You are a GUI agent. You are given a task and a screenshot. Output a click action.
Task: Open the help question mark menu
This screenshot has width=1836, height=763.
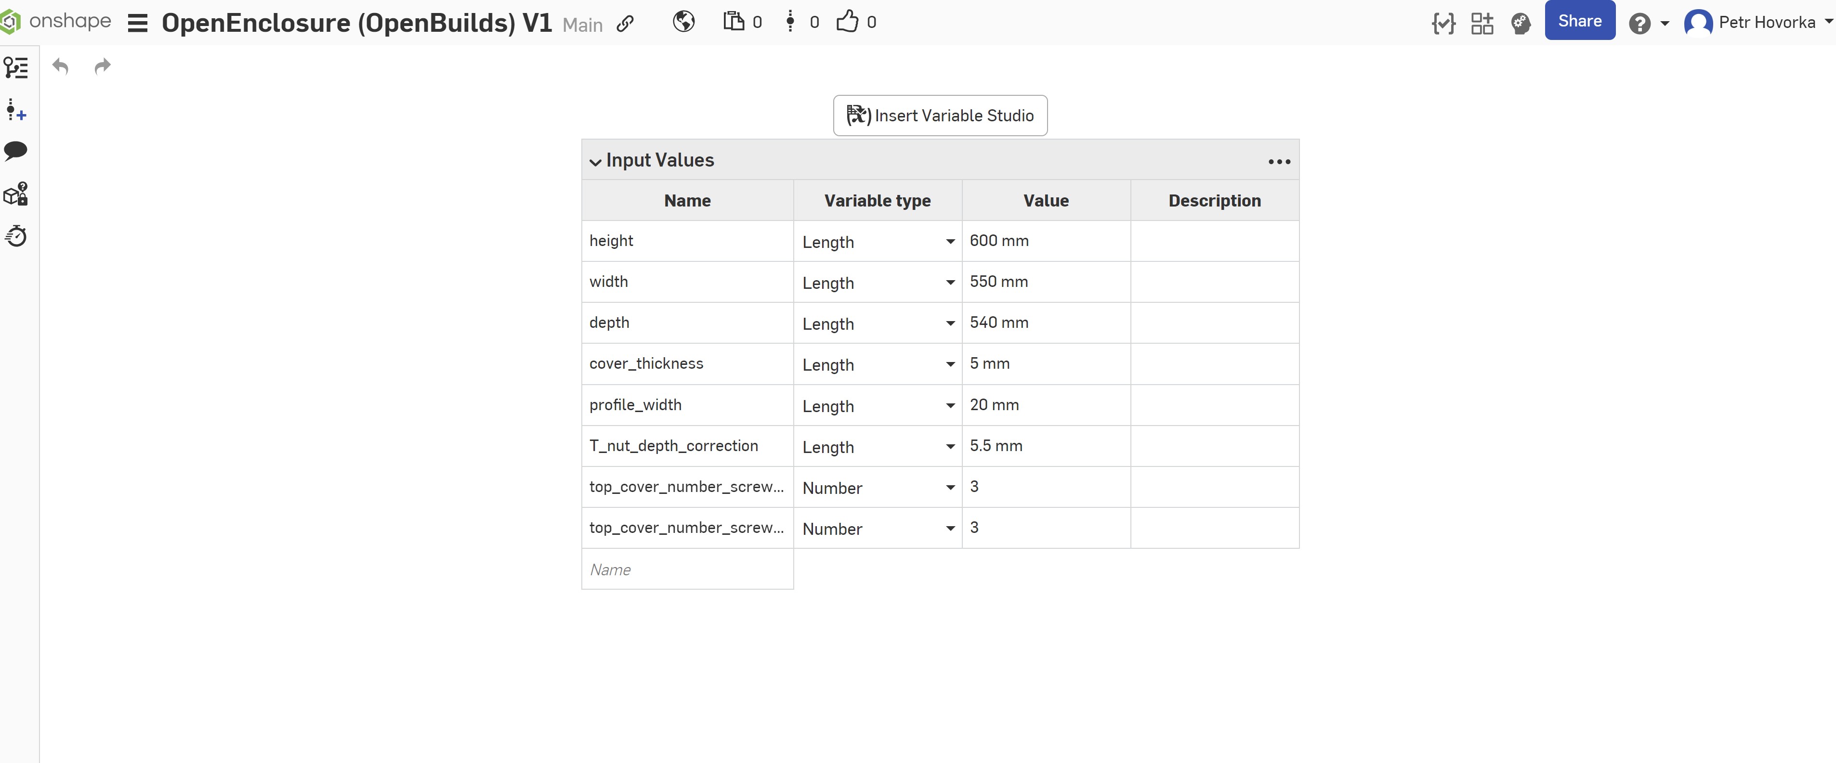pyautogui.click(x=1648, y=24)
